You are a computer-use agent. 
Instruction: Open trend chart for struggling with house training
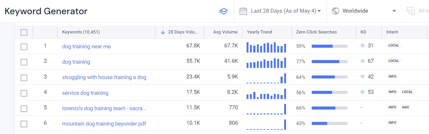pos(266,78)
